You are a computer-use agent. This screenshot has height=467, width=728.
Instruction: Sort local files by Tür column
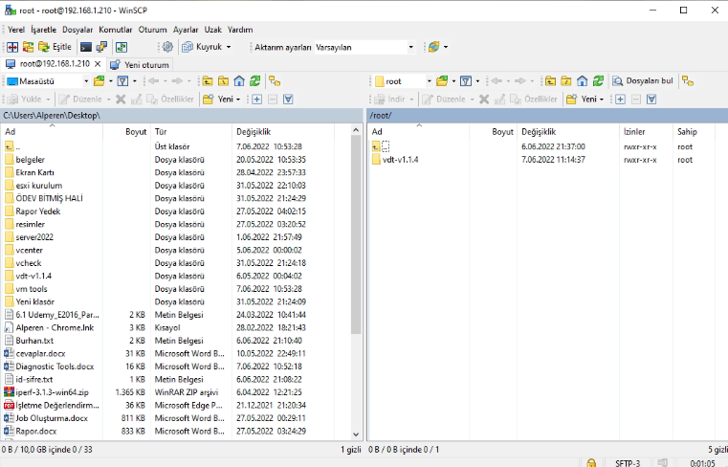coord(190,132)
